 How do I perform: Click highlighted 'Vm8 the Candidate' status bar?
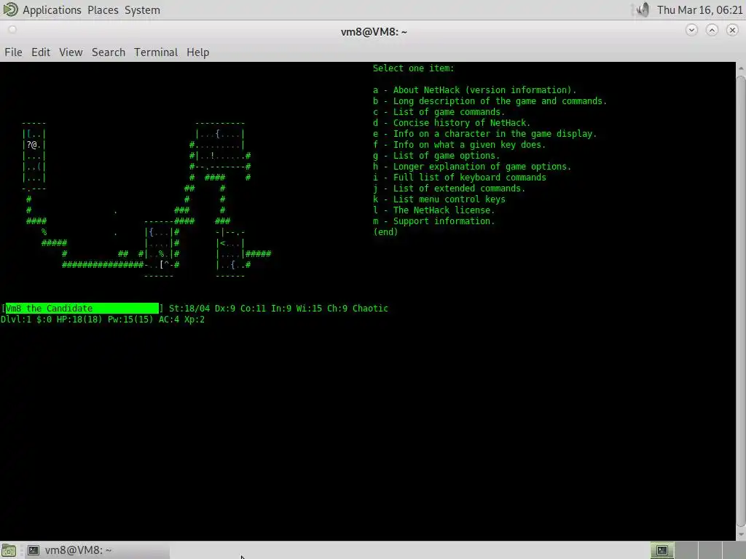pyautogui.click(x=82, y=309)
